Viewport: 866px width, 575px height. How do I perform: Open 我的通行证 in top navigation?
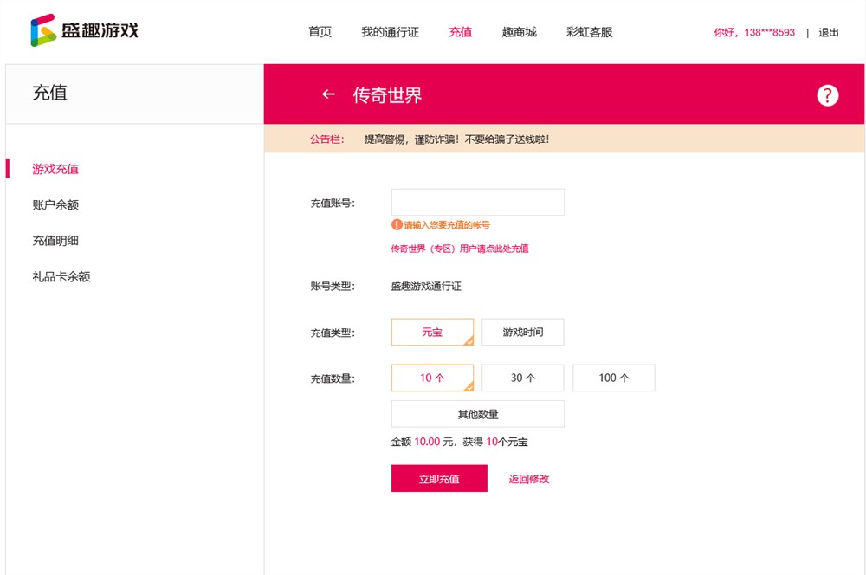390,32
